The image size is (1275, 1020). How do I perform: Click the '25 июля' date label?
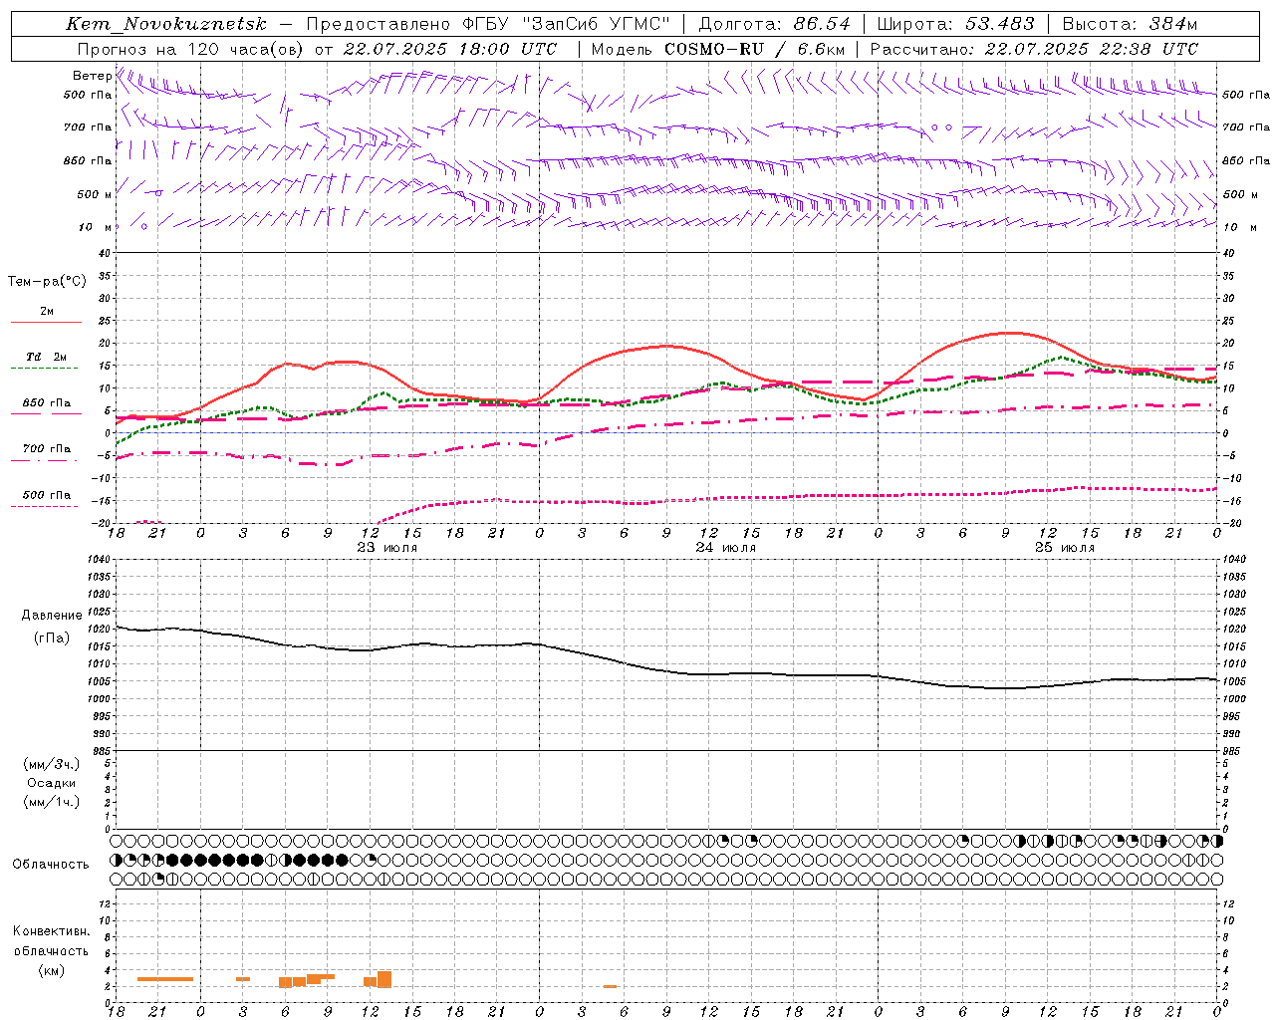pos(1065,548)
